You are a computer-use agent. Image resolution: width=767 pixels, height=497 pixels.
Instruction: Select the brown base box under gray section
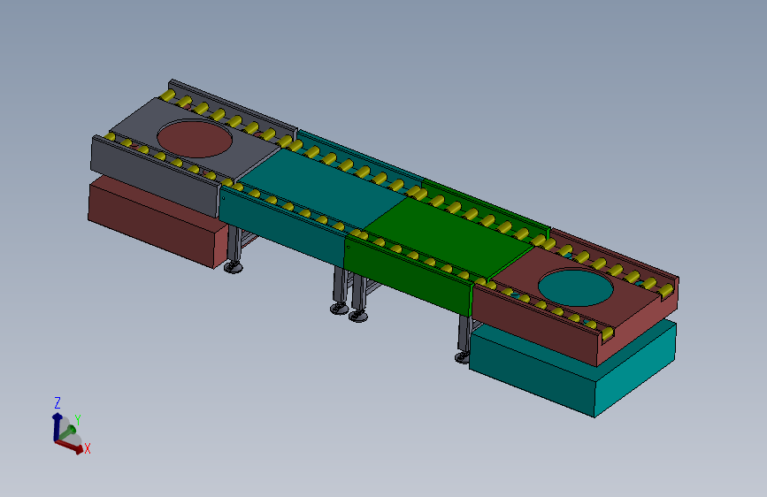(157, 223)
